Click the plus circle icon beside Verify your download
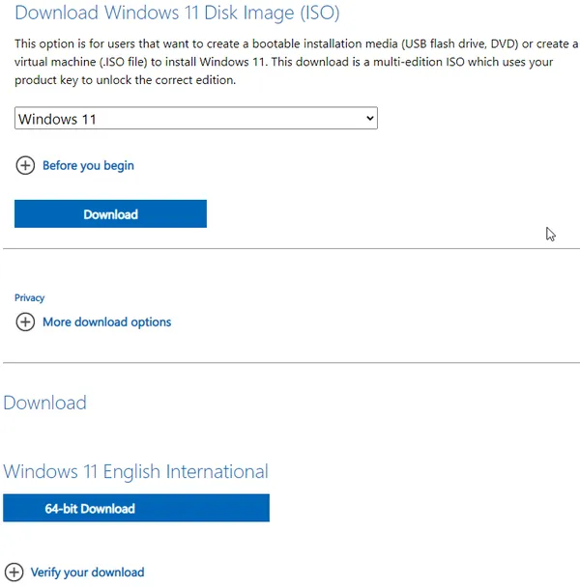This screenshot has height=587, width=580. pyautogui.click(x=14, y=572)
